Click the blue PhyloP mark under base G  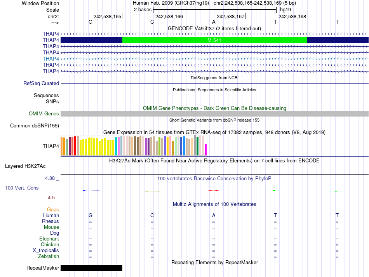pos(91,190)
